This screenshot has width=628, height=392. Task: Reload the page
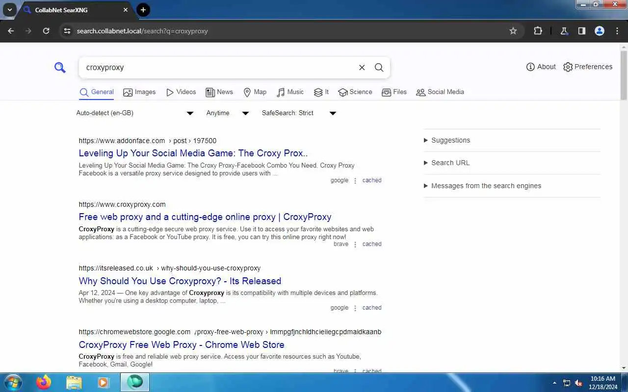point(46,31)
